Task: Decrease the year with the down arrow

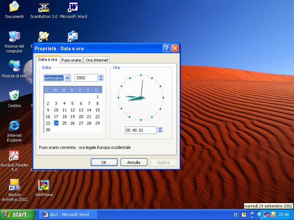Action: click(101, 79)
